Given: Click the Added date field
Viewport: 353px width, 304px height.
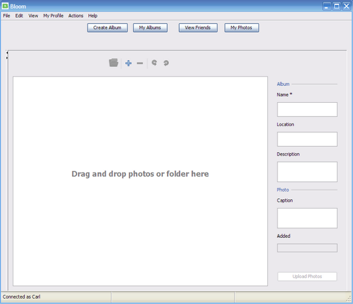Looking at the screenshot, I should [x=307, y=248].
